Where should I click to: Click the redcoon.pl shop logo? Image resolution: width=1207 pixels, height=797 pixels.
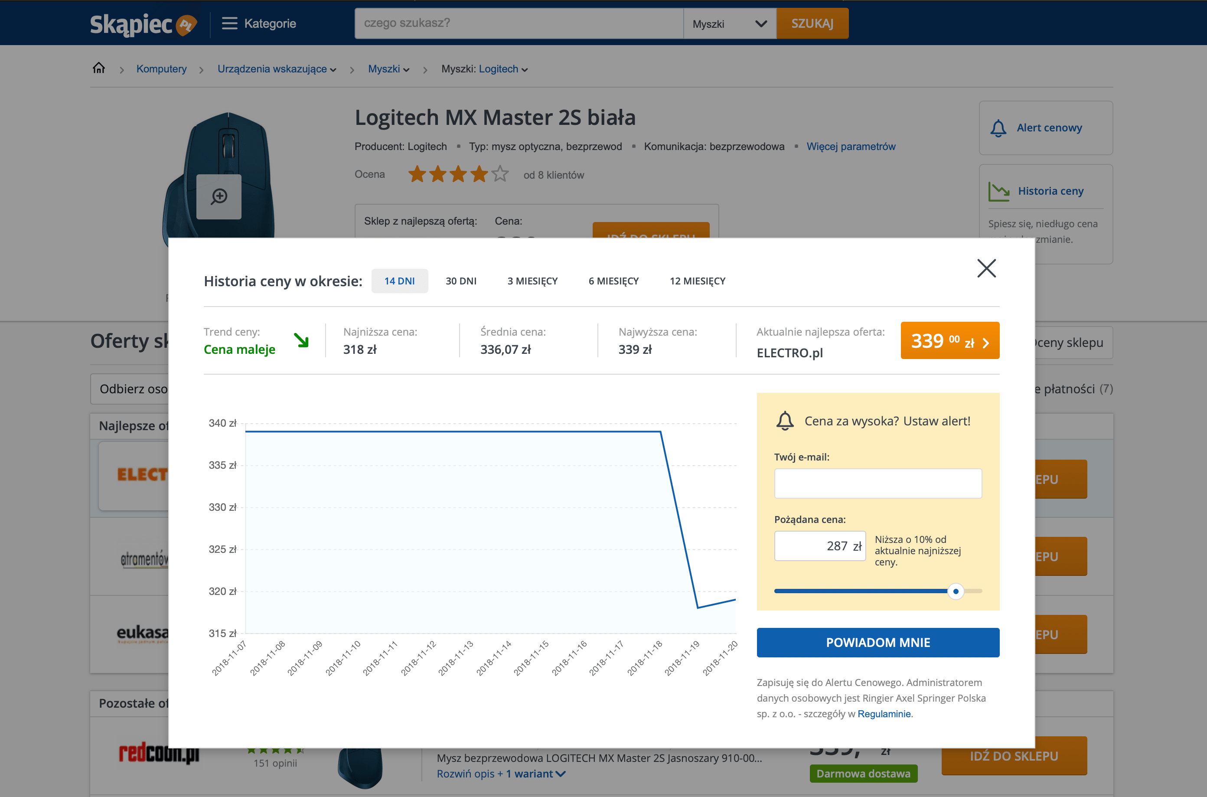(x=159, y=753)
